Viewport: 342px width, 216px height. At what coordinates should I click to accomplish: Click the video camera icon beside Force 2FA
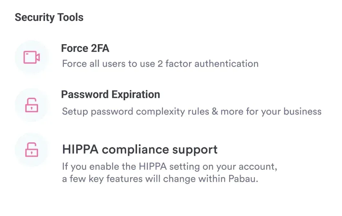click(x=32, y=57)
